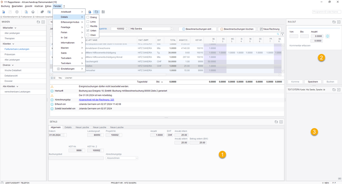This screenshot has height=184, width=342.
Task: Click the search magnifier icon above table
Action: (x=278, y=34)
